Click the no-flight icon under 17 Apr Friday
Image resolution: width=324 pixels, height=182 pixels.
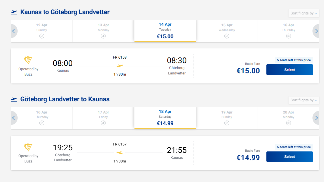103,123
